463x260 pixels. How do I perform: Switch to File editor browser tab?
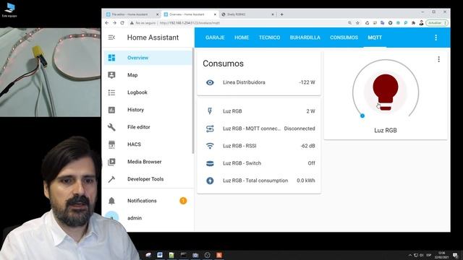[x=132, y=14]
